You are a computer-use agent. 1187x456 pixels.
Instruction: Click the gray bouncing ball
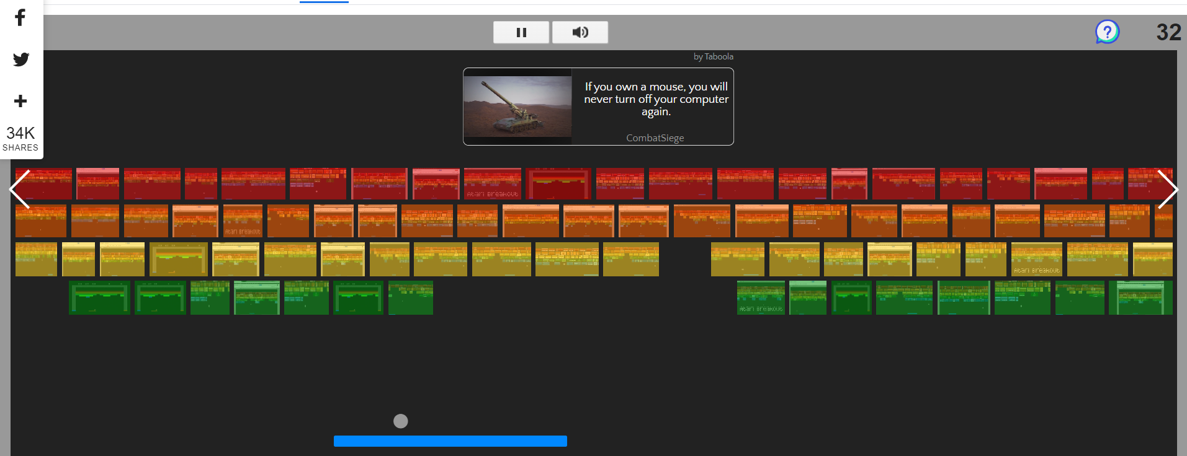pyautogui.click(x=401, y=421)
